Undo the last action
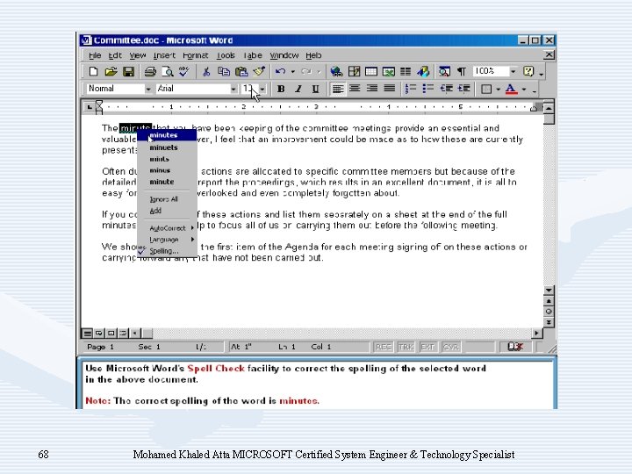Screen dimensions: 632x474 [280, 72]
